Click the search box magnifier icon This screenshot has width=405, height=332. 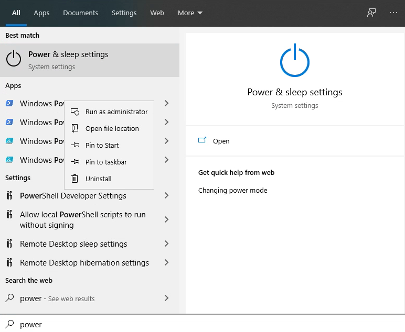click(9, 324)
